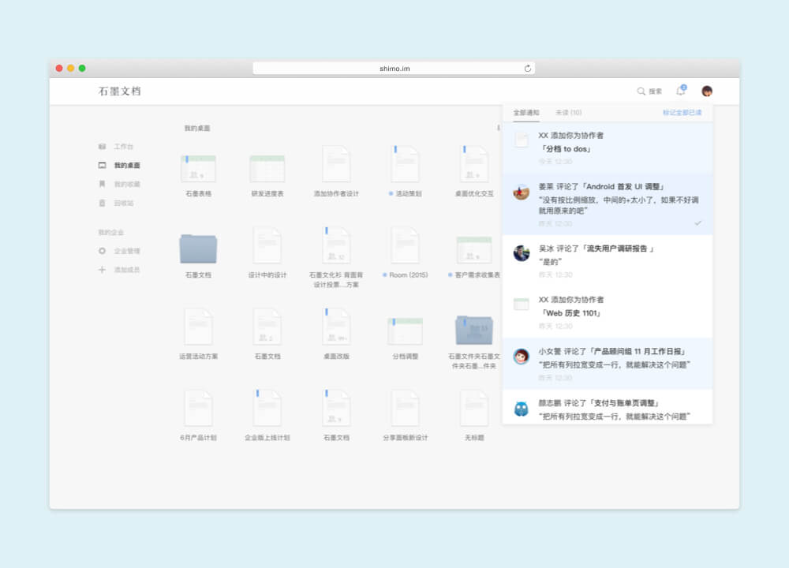This screenshot has height=568, width=789.
Task: Open 6月产品计划 document
Action: click(x=198, y=410)
